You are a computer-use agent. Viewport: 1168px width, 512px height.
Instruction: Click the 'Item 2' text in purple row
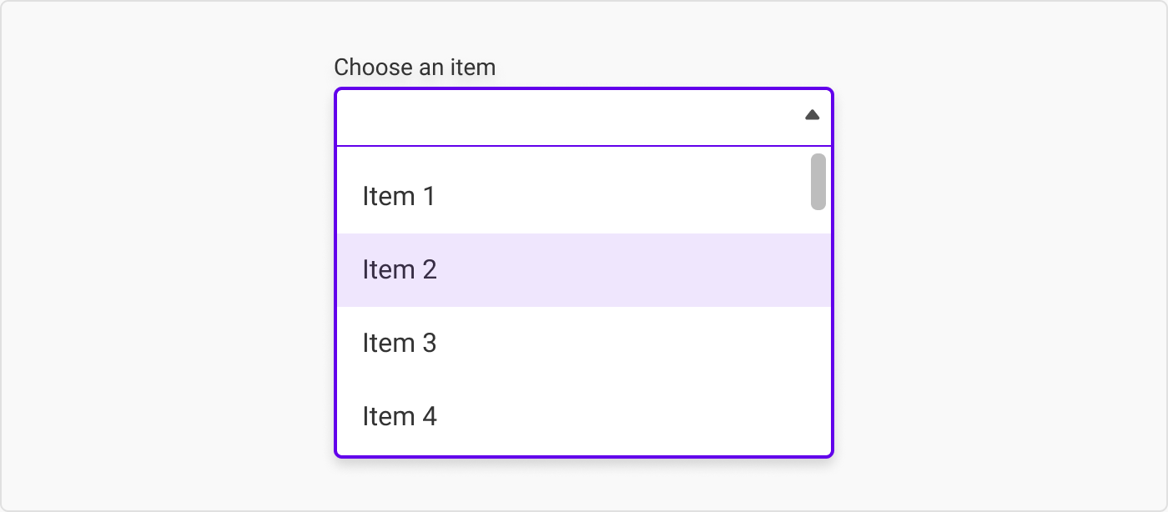pos(400,270)
